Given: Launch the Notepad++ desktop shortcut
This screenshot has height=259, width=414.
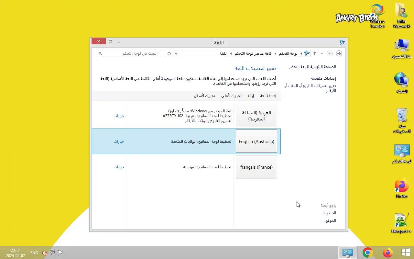Looking at the screenshot, I should pyautogui.click(x=401, y=223).
